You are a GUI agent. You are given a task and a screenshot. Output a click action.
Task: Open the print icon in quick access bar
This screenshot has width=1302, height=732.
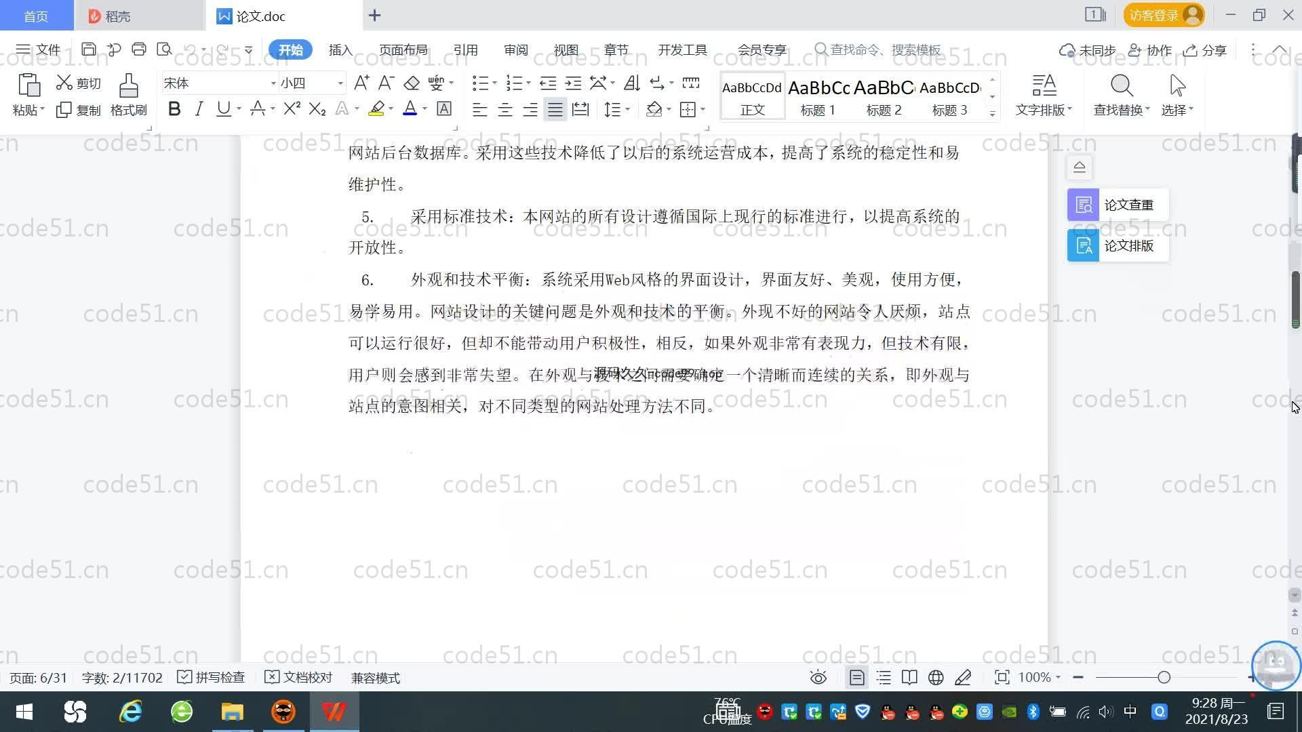pyautogui.click(x=139, y=49)
